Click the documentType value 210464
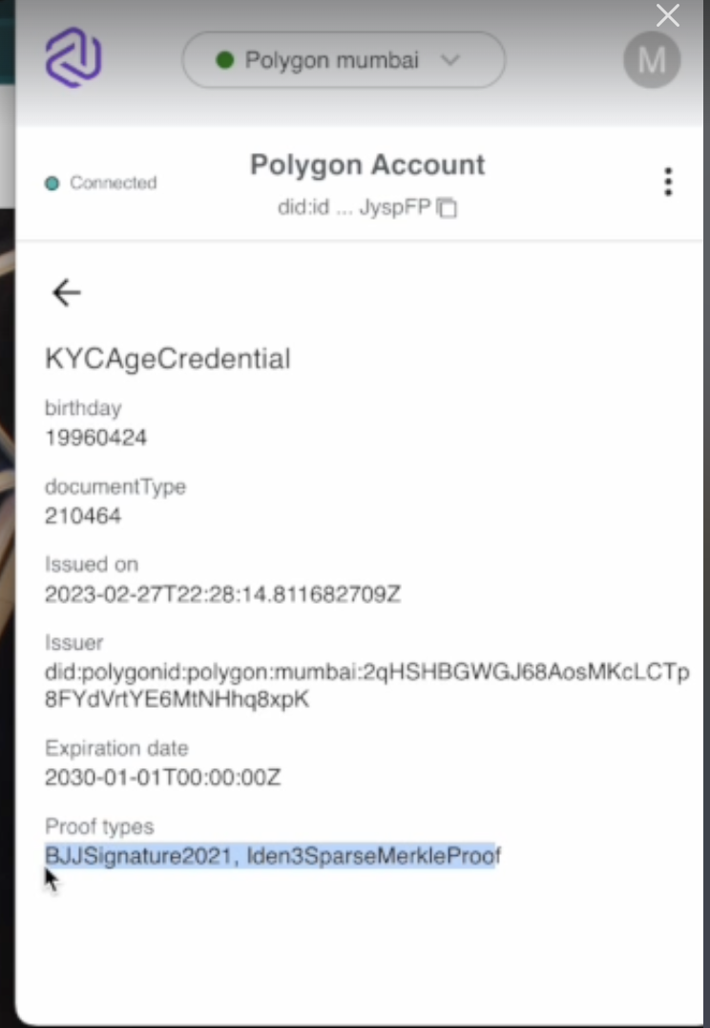 click(82, 517)
